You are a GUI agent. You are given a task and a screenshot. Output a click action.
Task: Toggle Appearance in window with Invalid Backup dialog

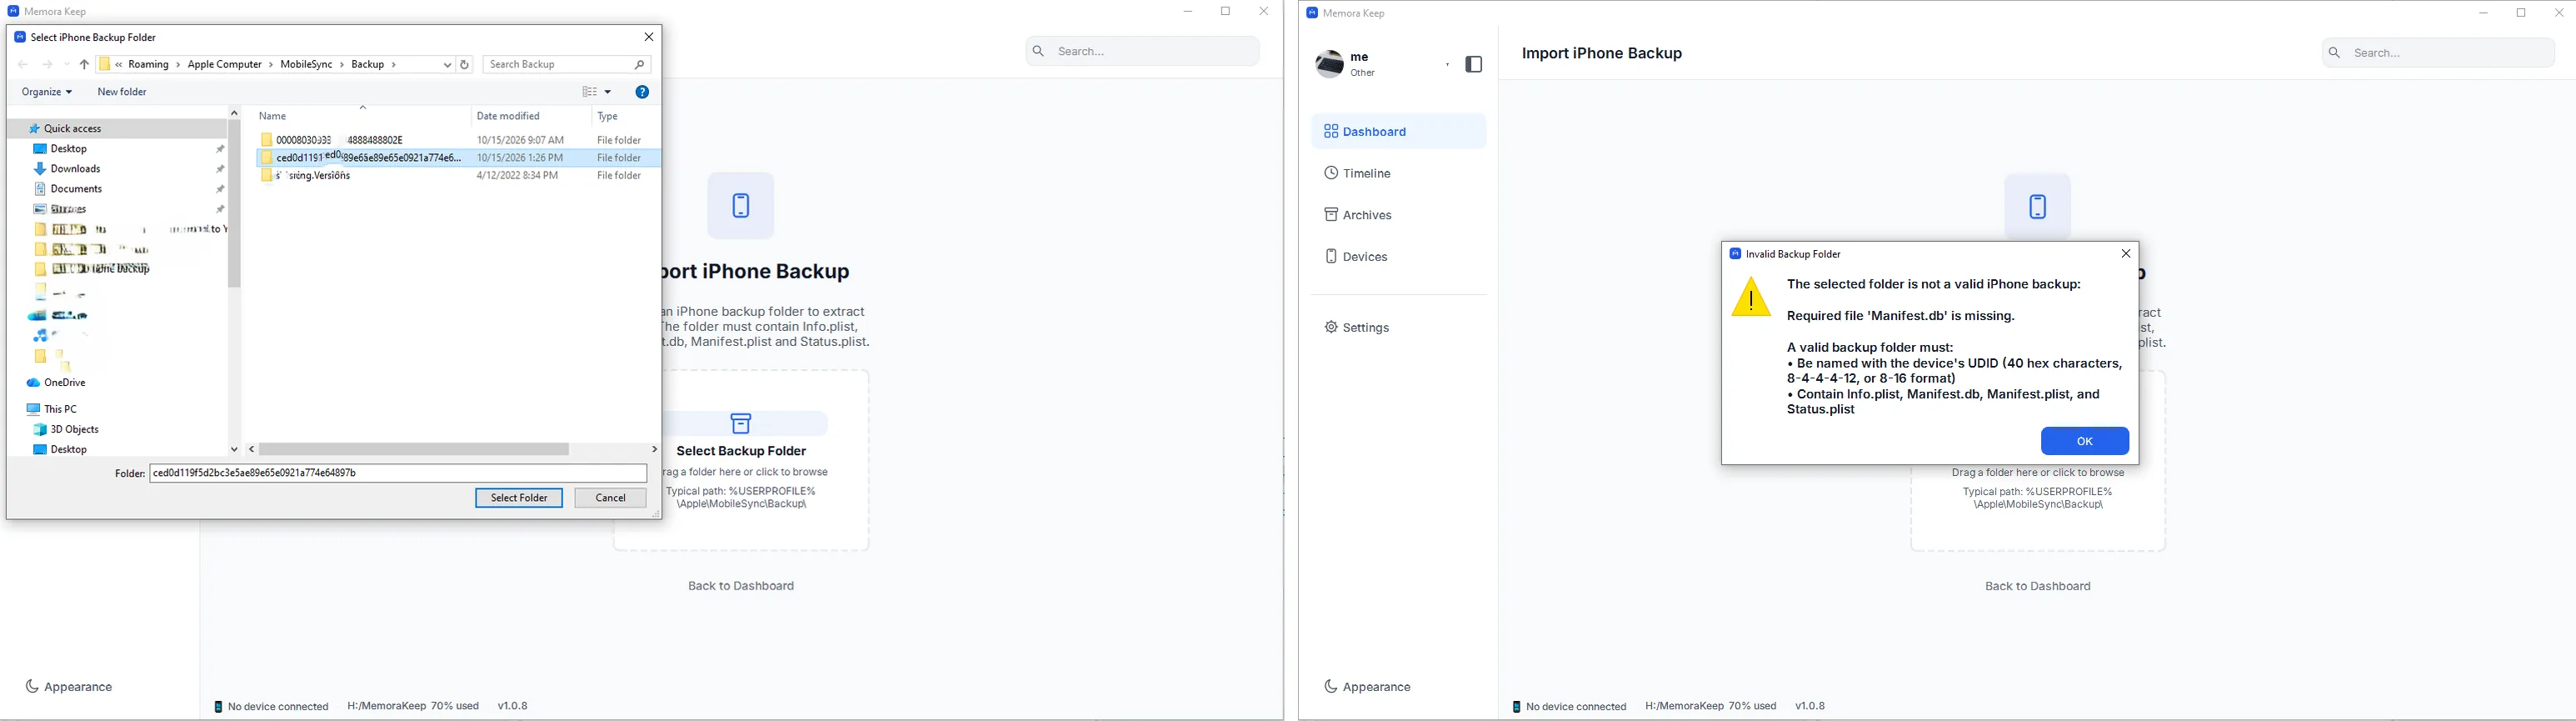[x=1368, y=687]
